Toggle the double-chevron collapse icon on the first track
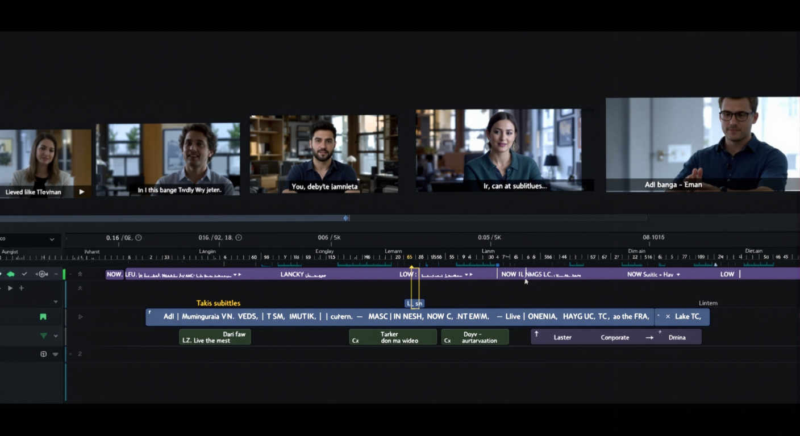The height and width of the screenshot is (436, 800). pyautogui.click(x=80, y=274)
